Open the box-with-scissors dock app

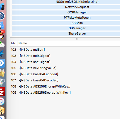2,111
